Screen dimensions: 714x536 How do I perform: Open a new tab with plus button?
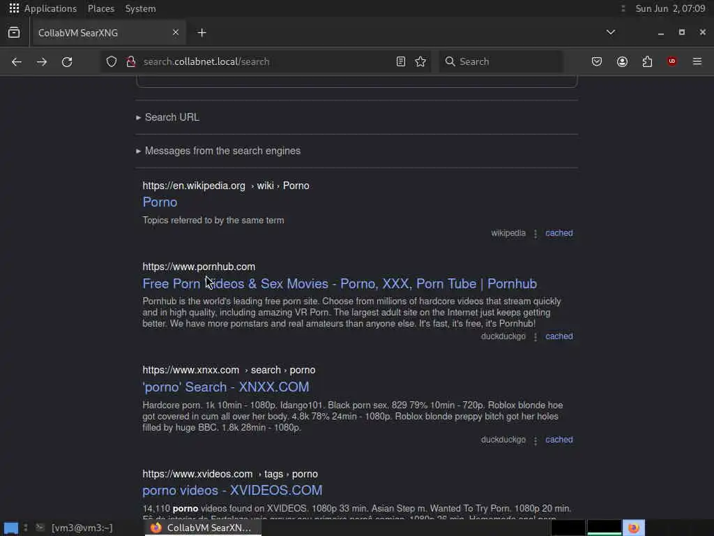202,33
